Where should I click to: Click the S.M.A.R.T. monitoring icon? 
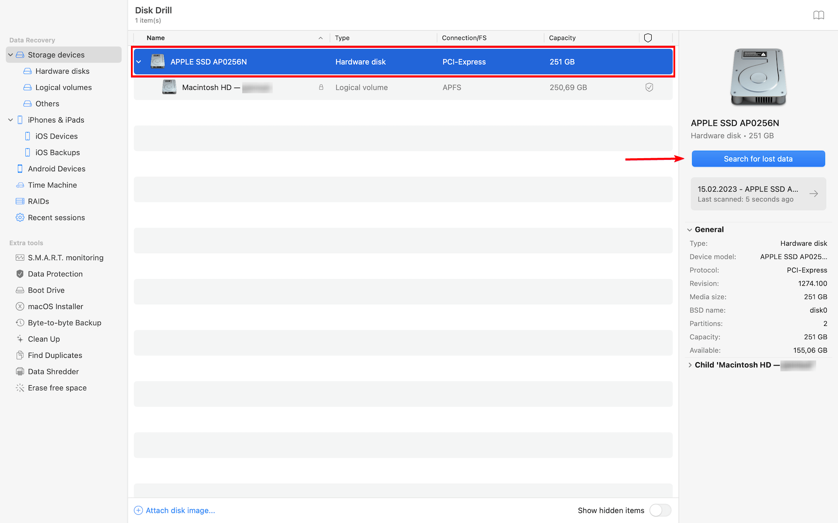coord(19,257)
